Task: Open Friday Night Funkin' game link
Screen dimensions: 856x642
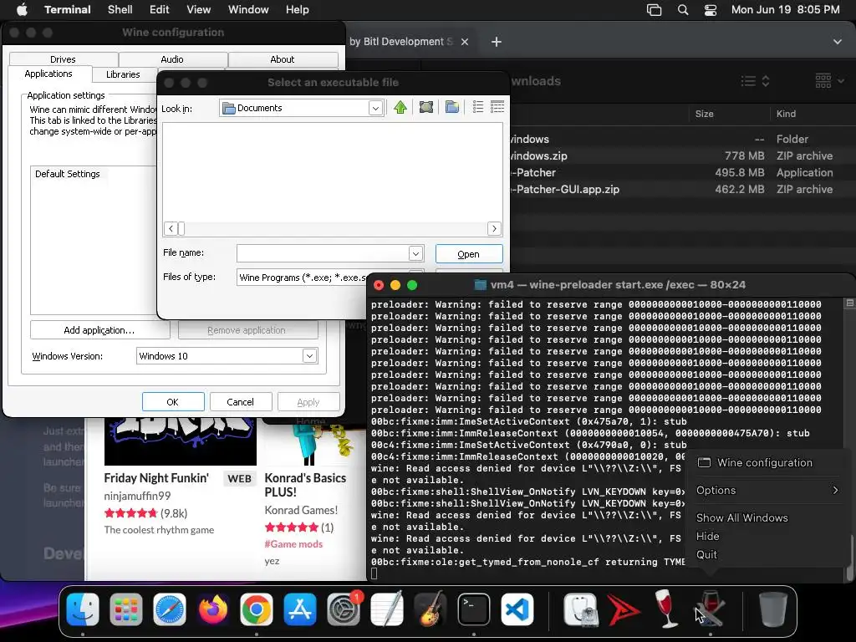Action: (x=156, y=478)
